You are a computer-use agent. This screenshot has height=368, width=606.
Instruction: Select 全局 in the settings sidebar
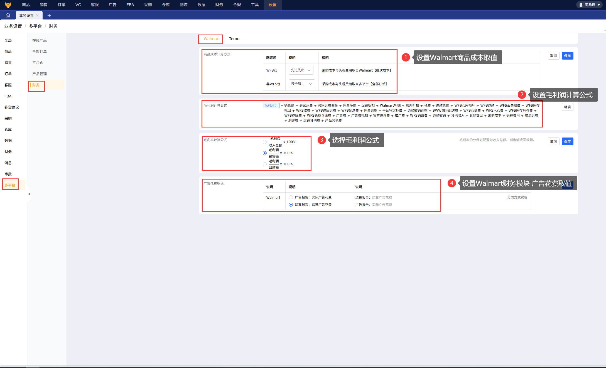coord(8,40)
